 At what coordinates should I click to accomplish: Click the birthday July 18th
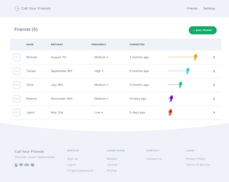tap(57, 85)
